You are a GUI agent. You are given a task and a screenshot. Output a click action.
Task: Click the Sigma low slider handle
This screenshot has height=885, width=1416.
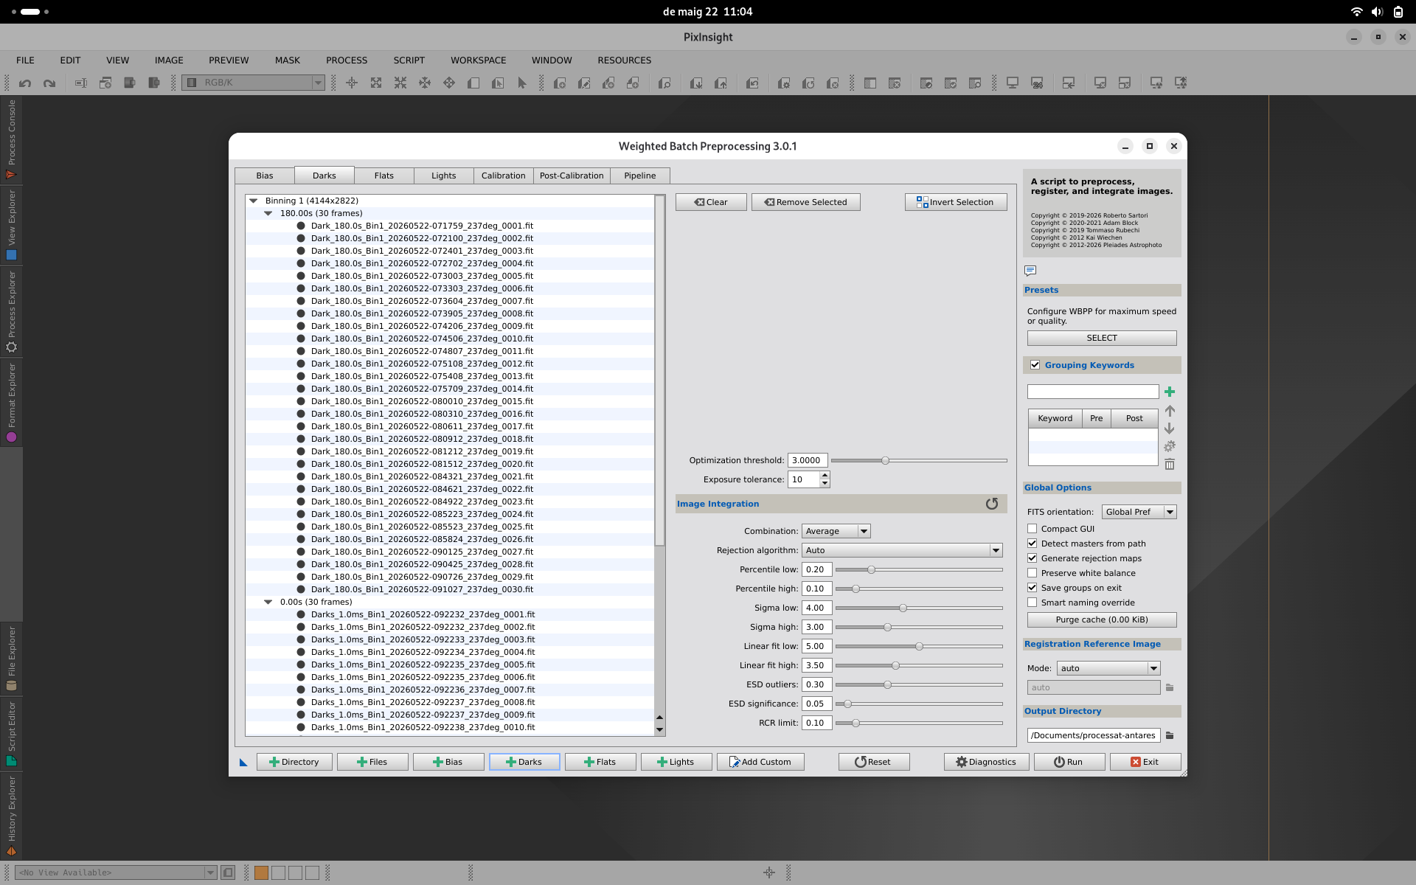point(903,608)
